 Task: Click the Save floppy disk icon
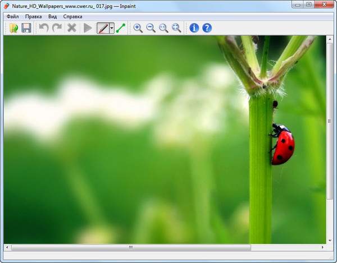click(x=26, y=27)
